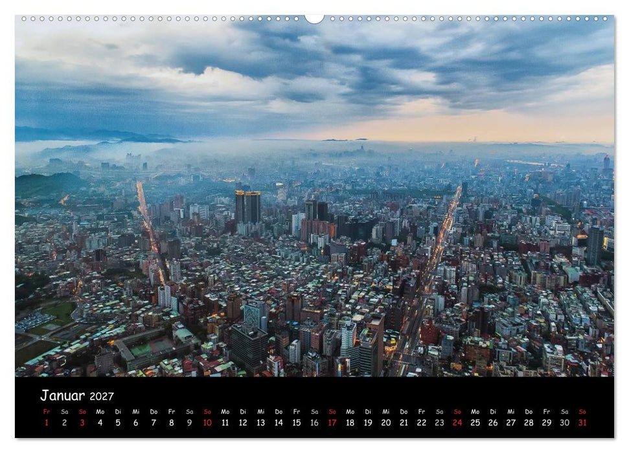Click the 'Fr' label above date 8

click(171, 412)
